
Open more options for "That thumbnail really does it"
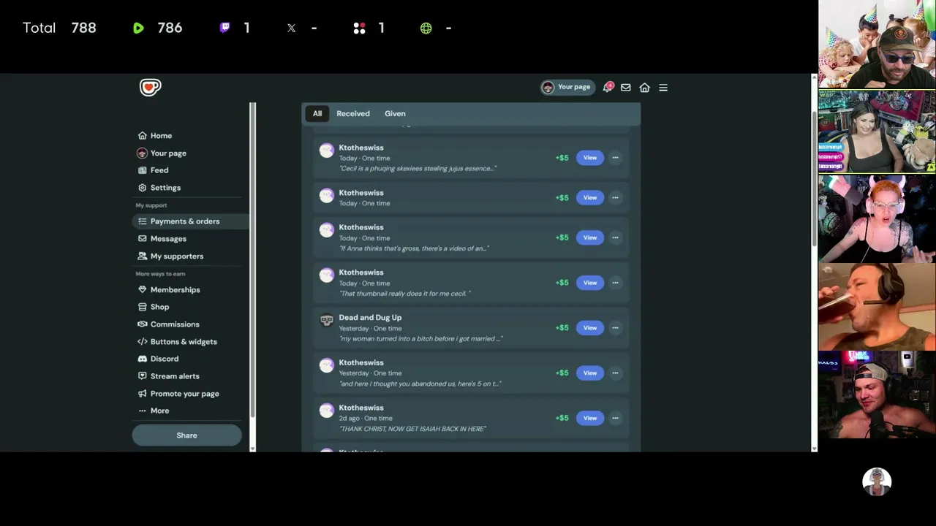point(615,283)
